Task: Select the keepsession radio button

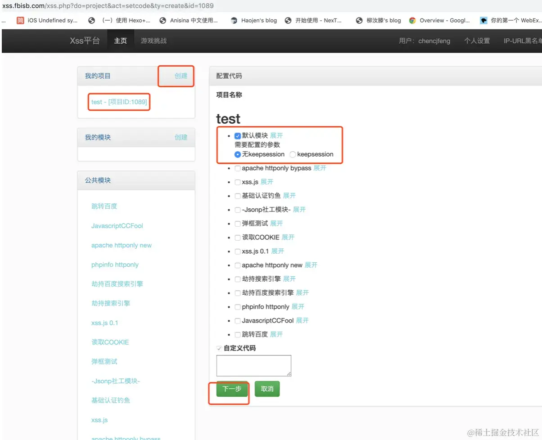Action: tap(293, 154)
